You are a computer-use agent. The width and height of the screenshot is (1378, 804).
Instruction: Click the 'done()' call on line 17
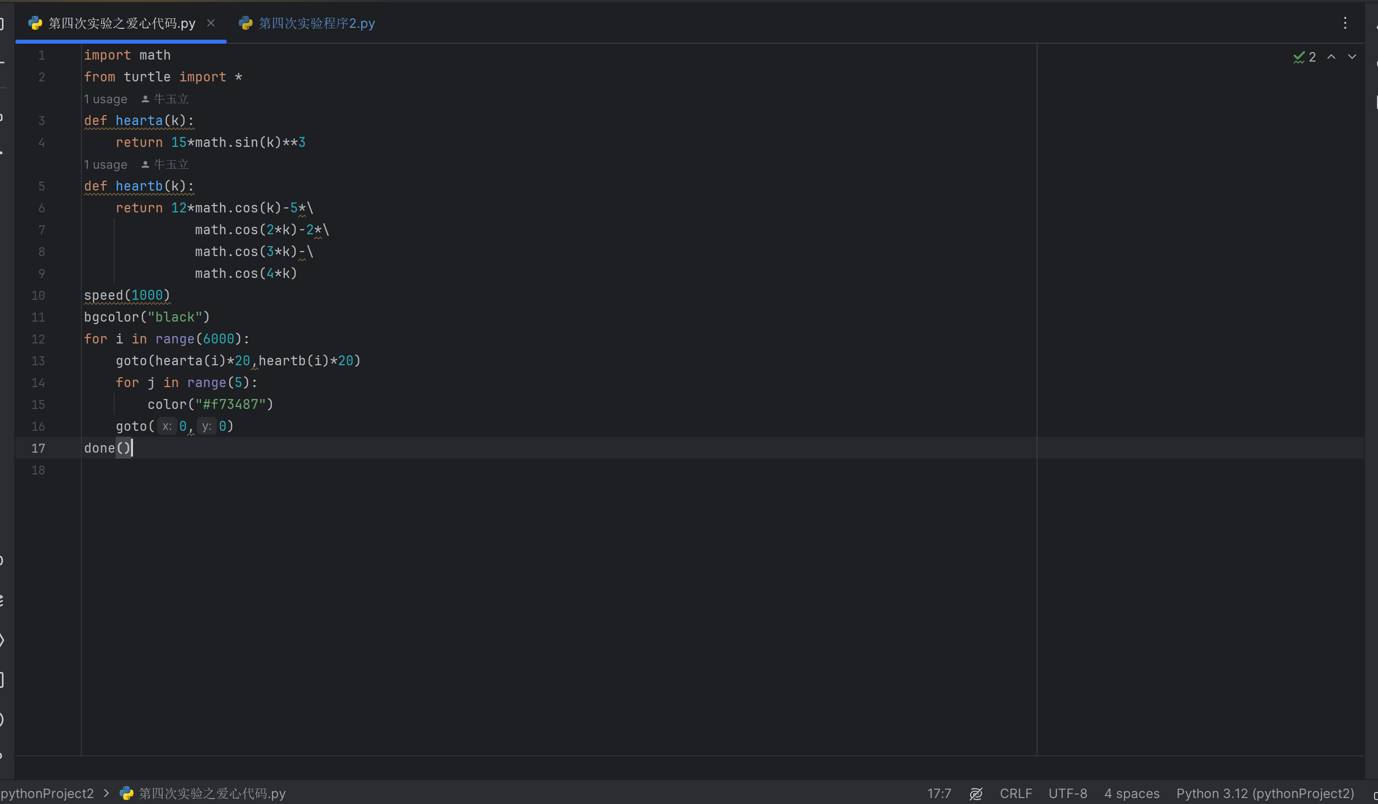107,449
